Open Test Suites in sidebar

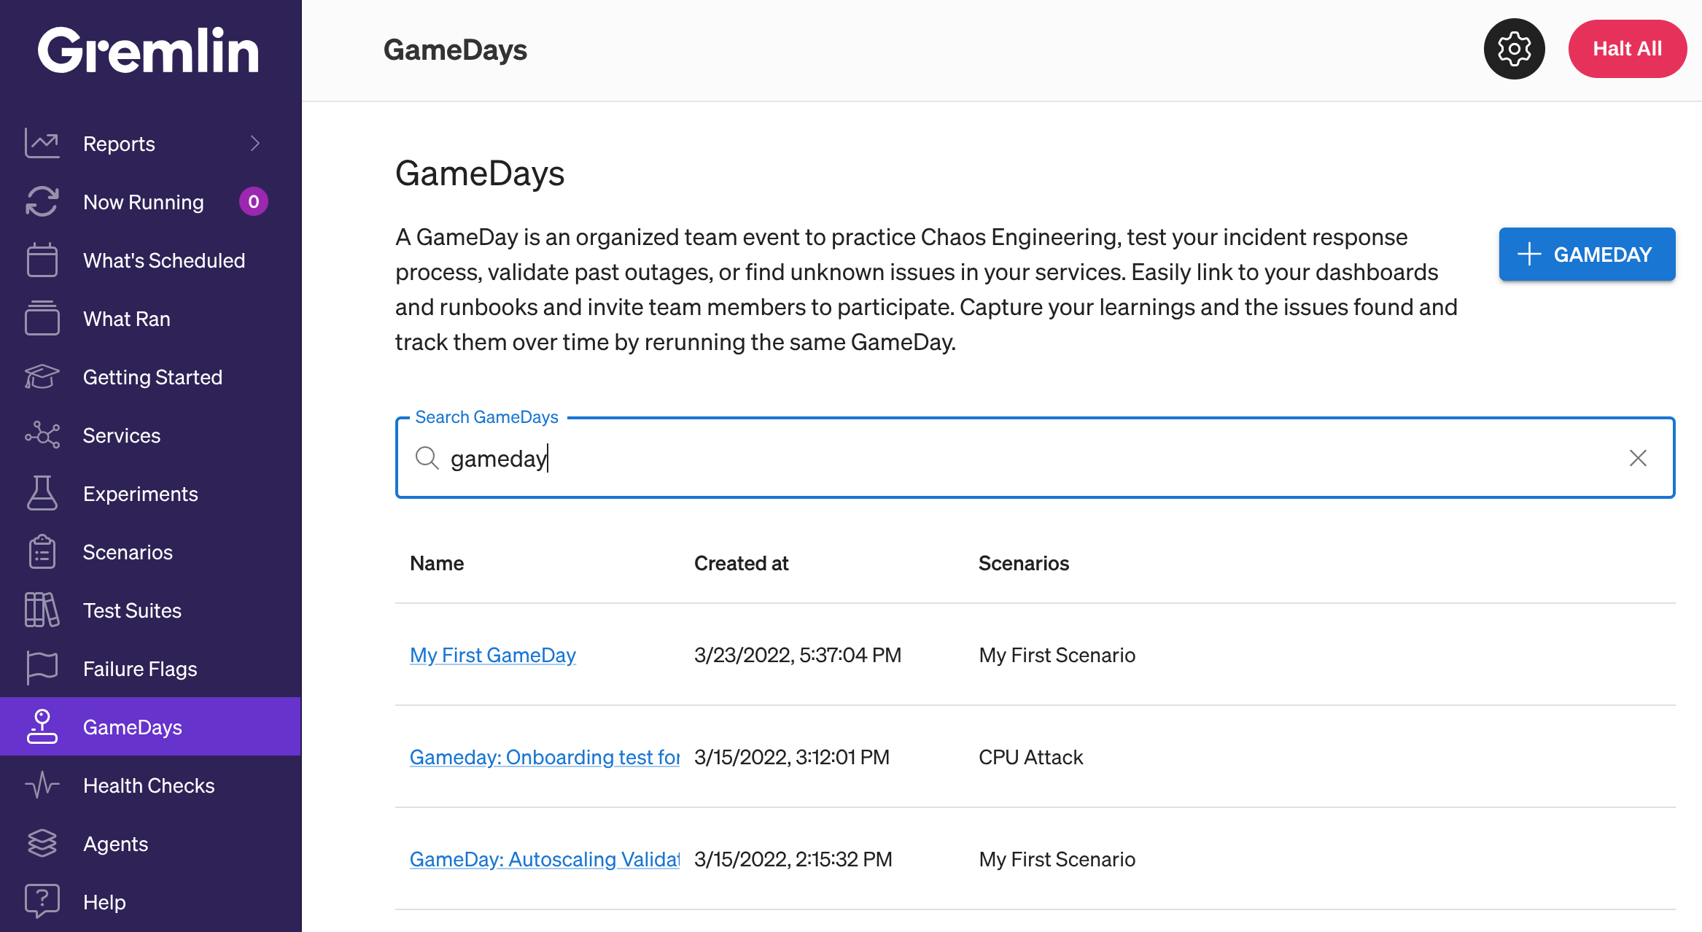click(150, 610)
